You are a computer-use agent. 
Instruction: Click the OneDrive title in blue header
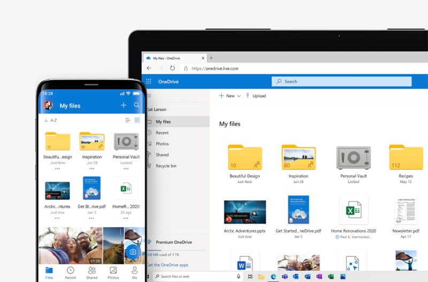pos(168,82)
